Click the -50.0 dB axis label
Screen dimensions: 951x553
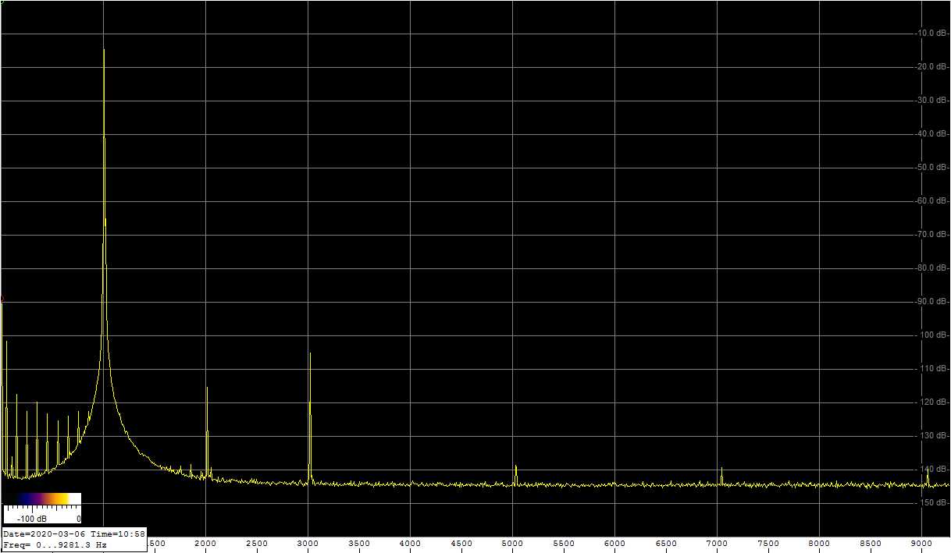(931, 167)
